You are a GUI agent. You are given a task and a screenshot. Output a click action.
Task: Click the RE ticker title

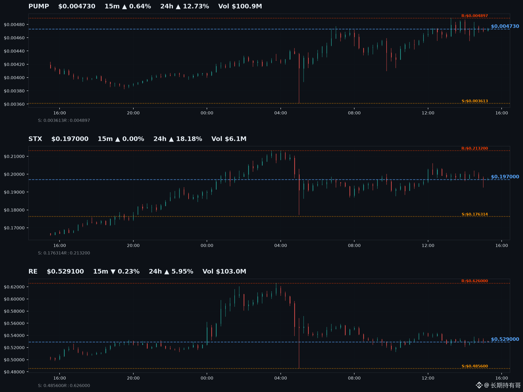click(33, 272)
